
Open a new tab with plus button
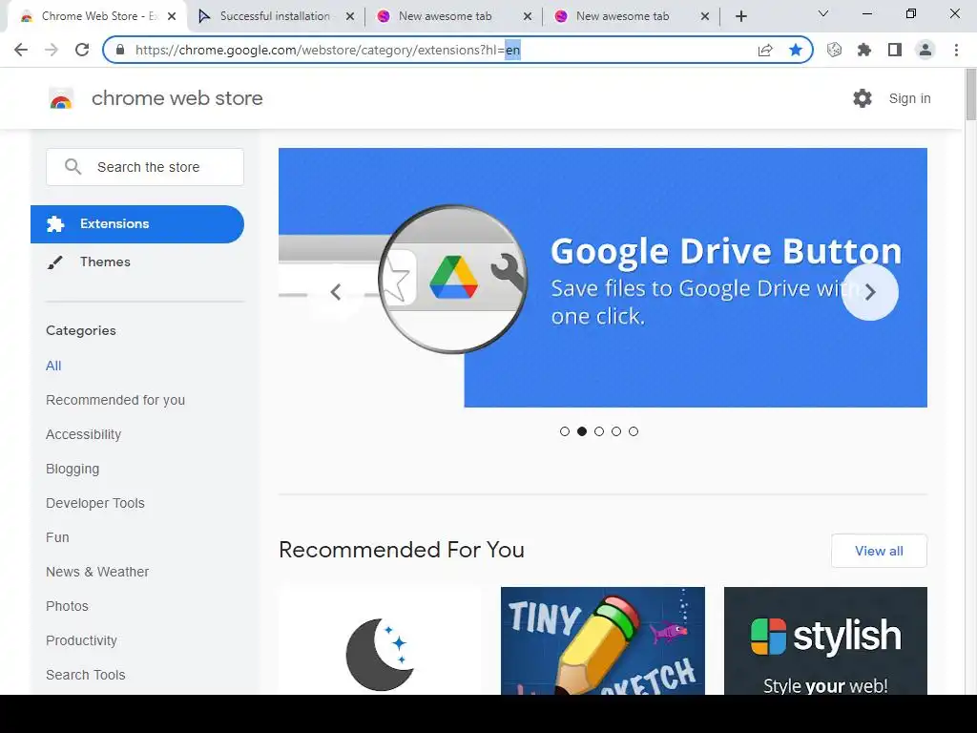click(x=740, y=16)
